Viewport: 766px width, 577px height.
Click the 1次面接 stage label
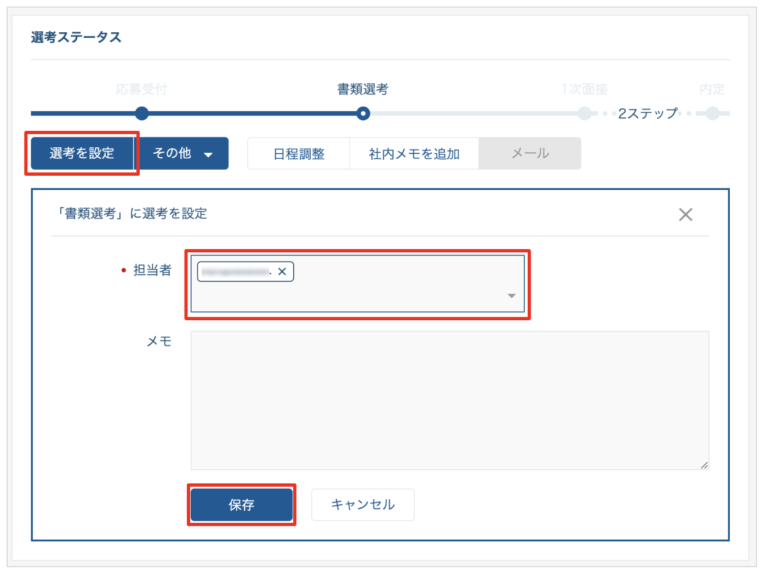[x=585, y=89]
